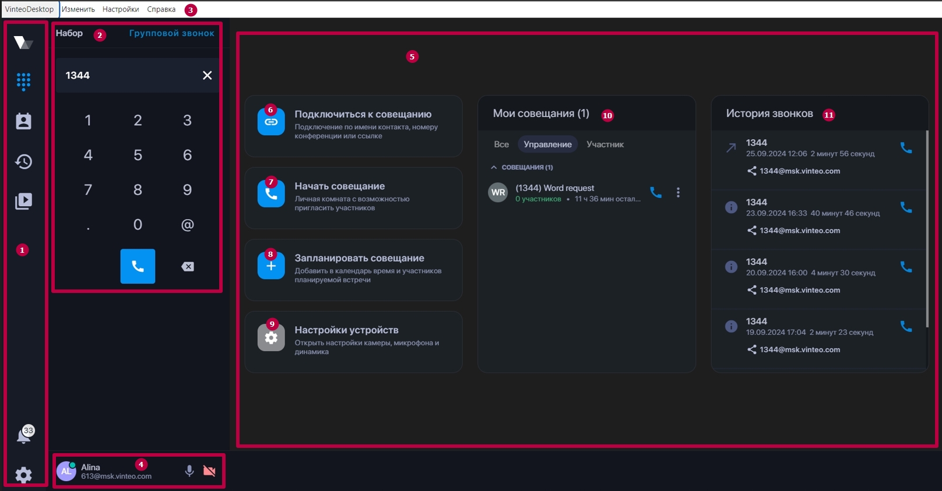Open Настройки устройств card
The height and width of the screenshot is (491, 942).
coord(353,342)
